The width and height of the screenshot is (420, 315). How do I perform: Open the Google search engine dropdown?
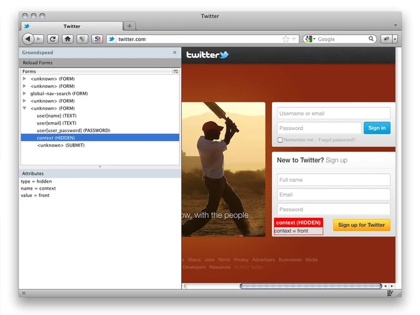(x=309, y=39)
